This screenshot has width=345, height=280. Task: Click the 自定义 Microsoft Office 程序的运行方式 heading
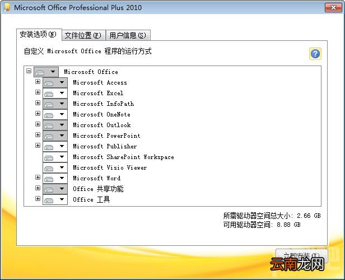pos(87,52)
